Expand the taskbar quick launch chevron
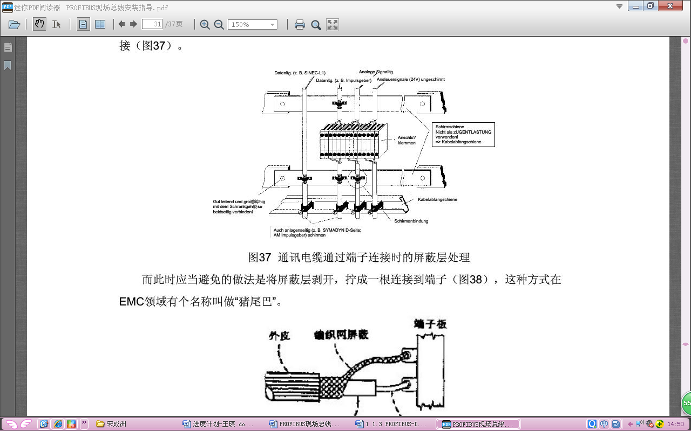 [84, 424]
